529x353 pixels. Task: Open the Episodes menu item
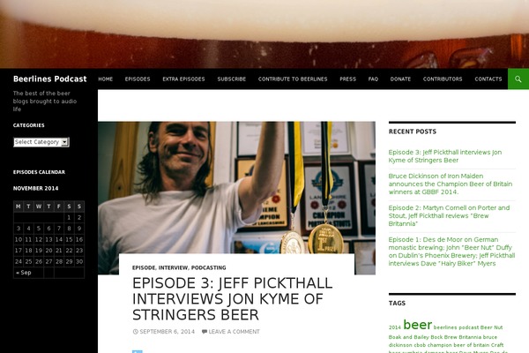tap(138, 79)
